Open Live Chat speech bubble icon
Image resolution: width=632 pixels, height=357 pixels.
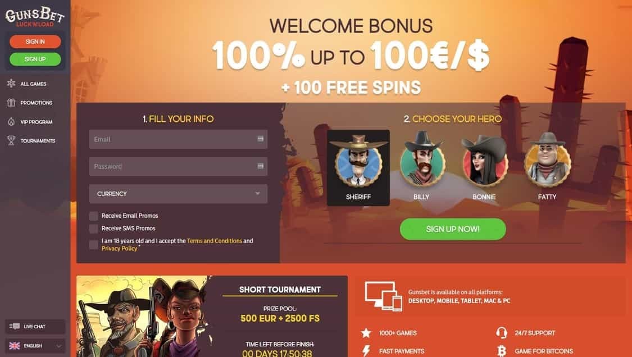15,326
